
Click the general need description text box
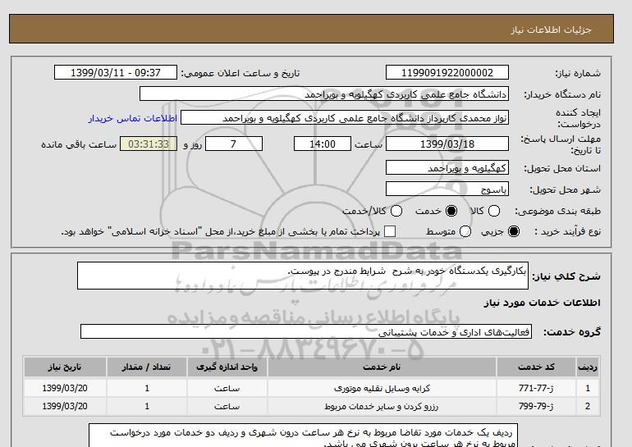[x=303, y=276]
